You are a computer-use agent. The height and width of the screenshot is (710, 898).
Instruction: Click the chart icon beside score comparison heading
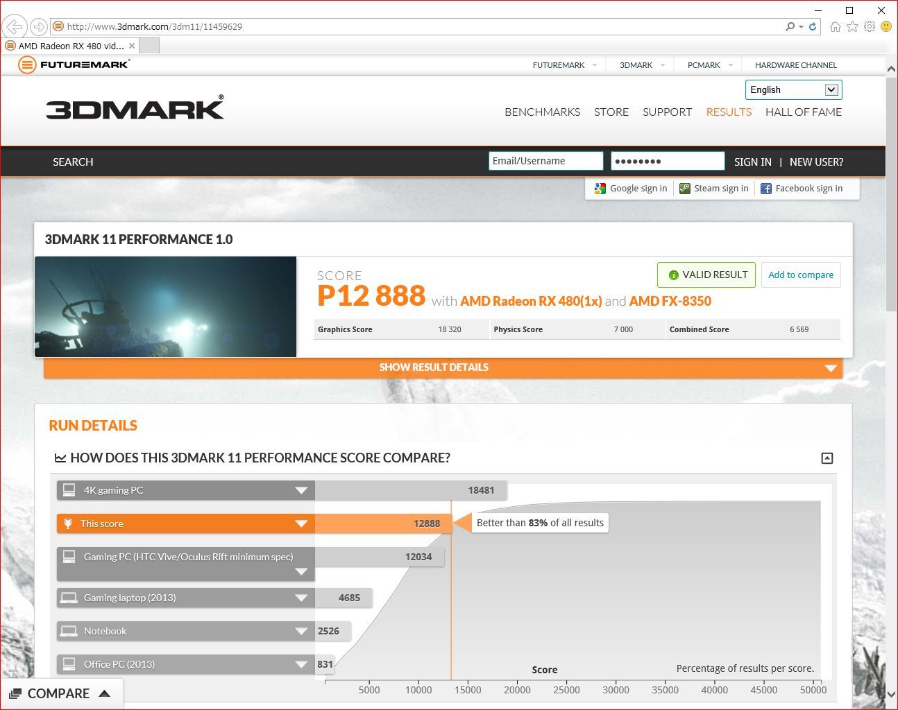[x=60, y=458]
